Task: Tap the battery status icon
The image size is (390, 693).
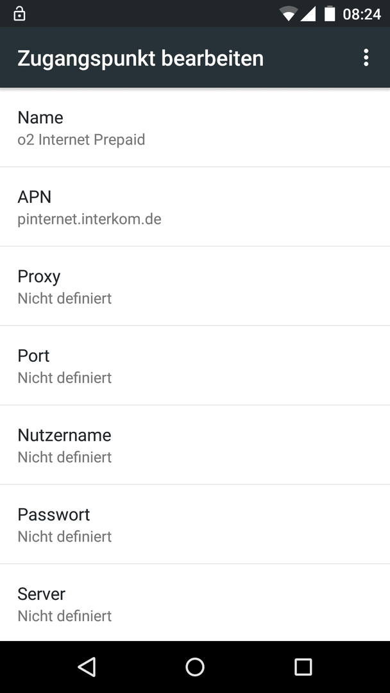Action: coord(330,13)
